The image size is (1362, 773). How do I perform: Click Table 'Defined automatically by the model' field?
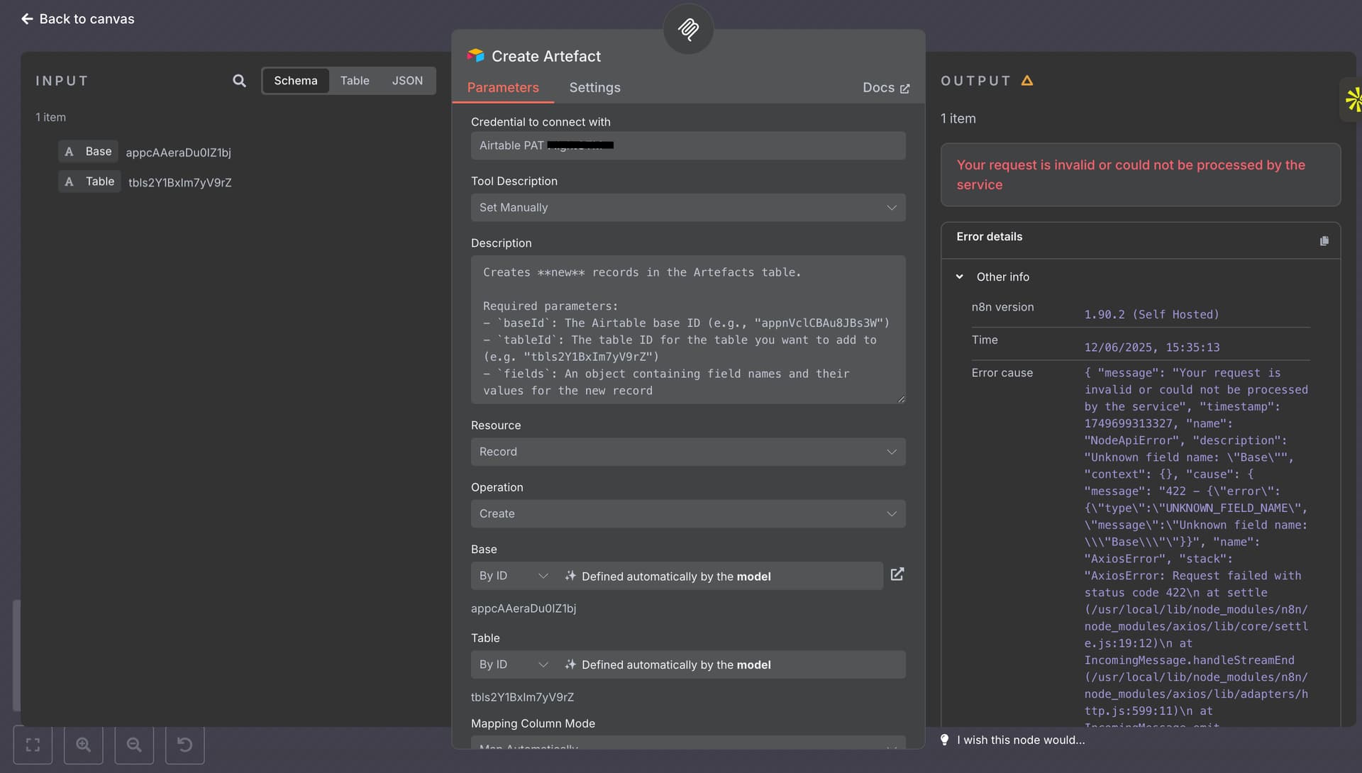731,664
